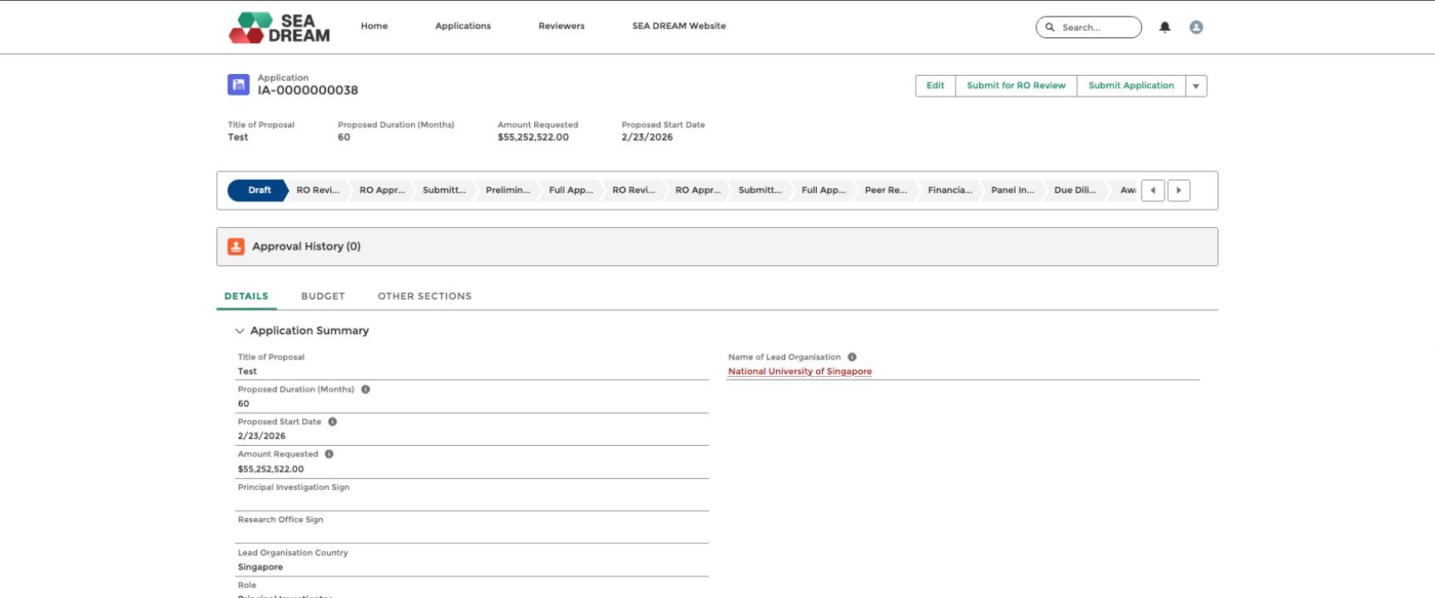Viewport: 1435px width, 598px height.
Task: Select first RO Revi... stage after Draft
Action: [318, 190]
